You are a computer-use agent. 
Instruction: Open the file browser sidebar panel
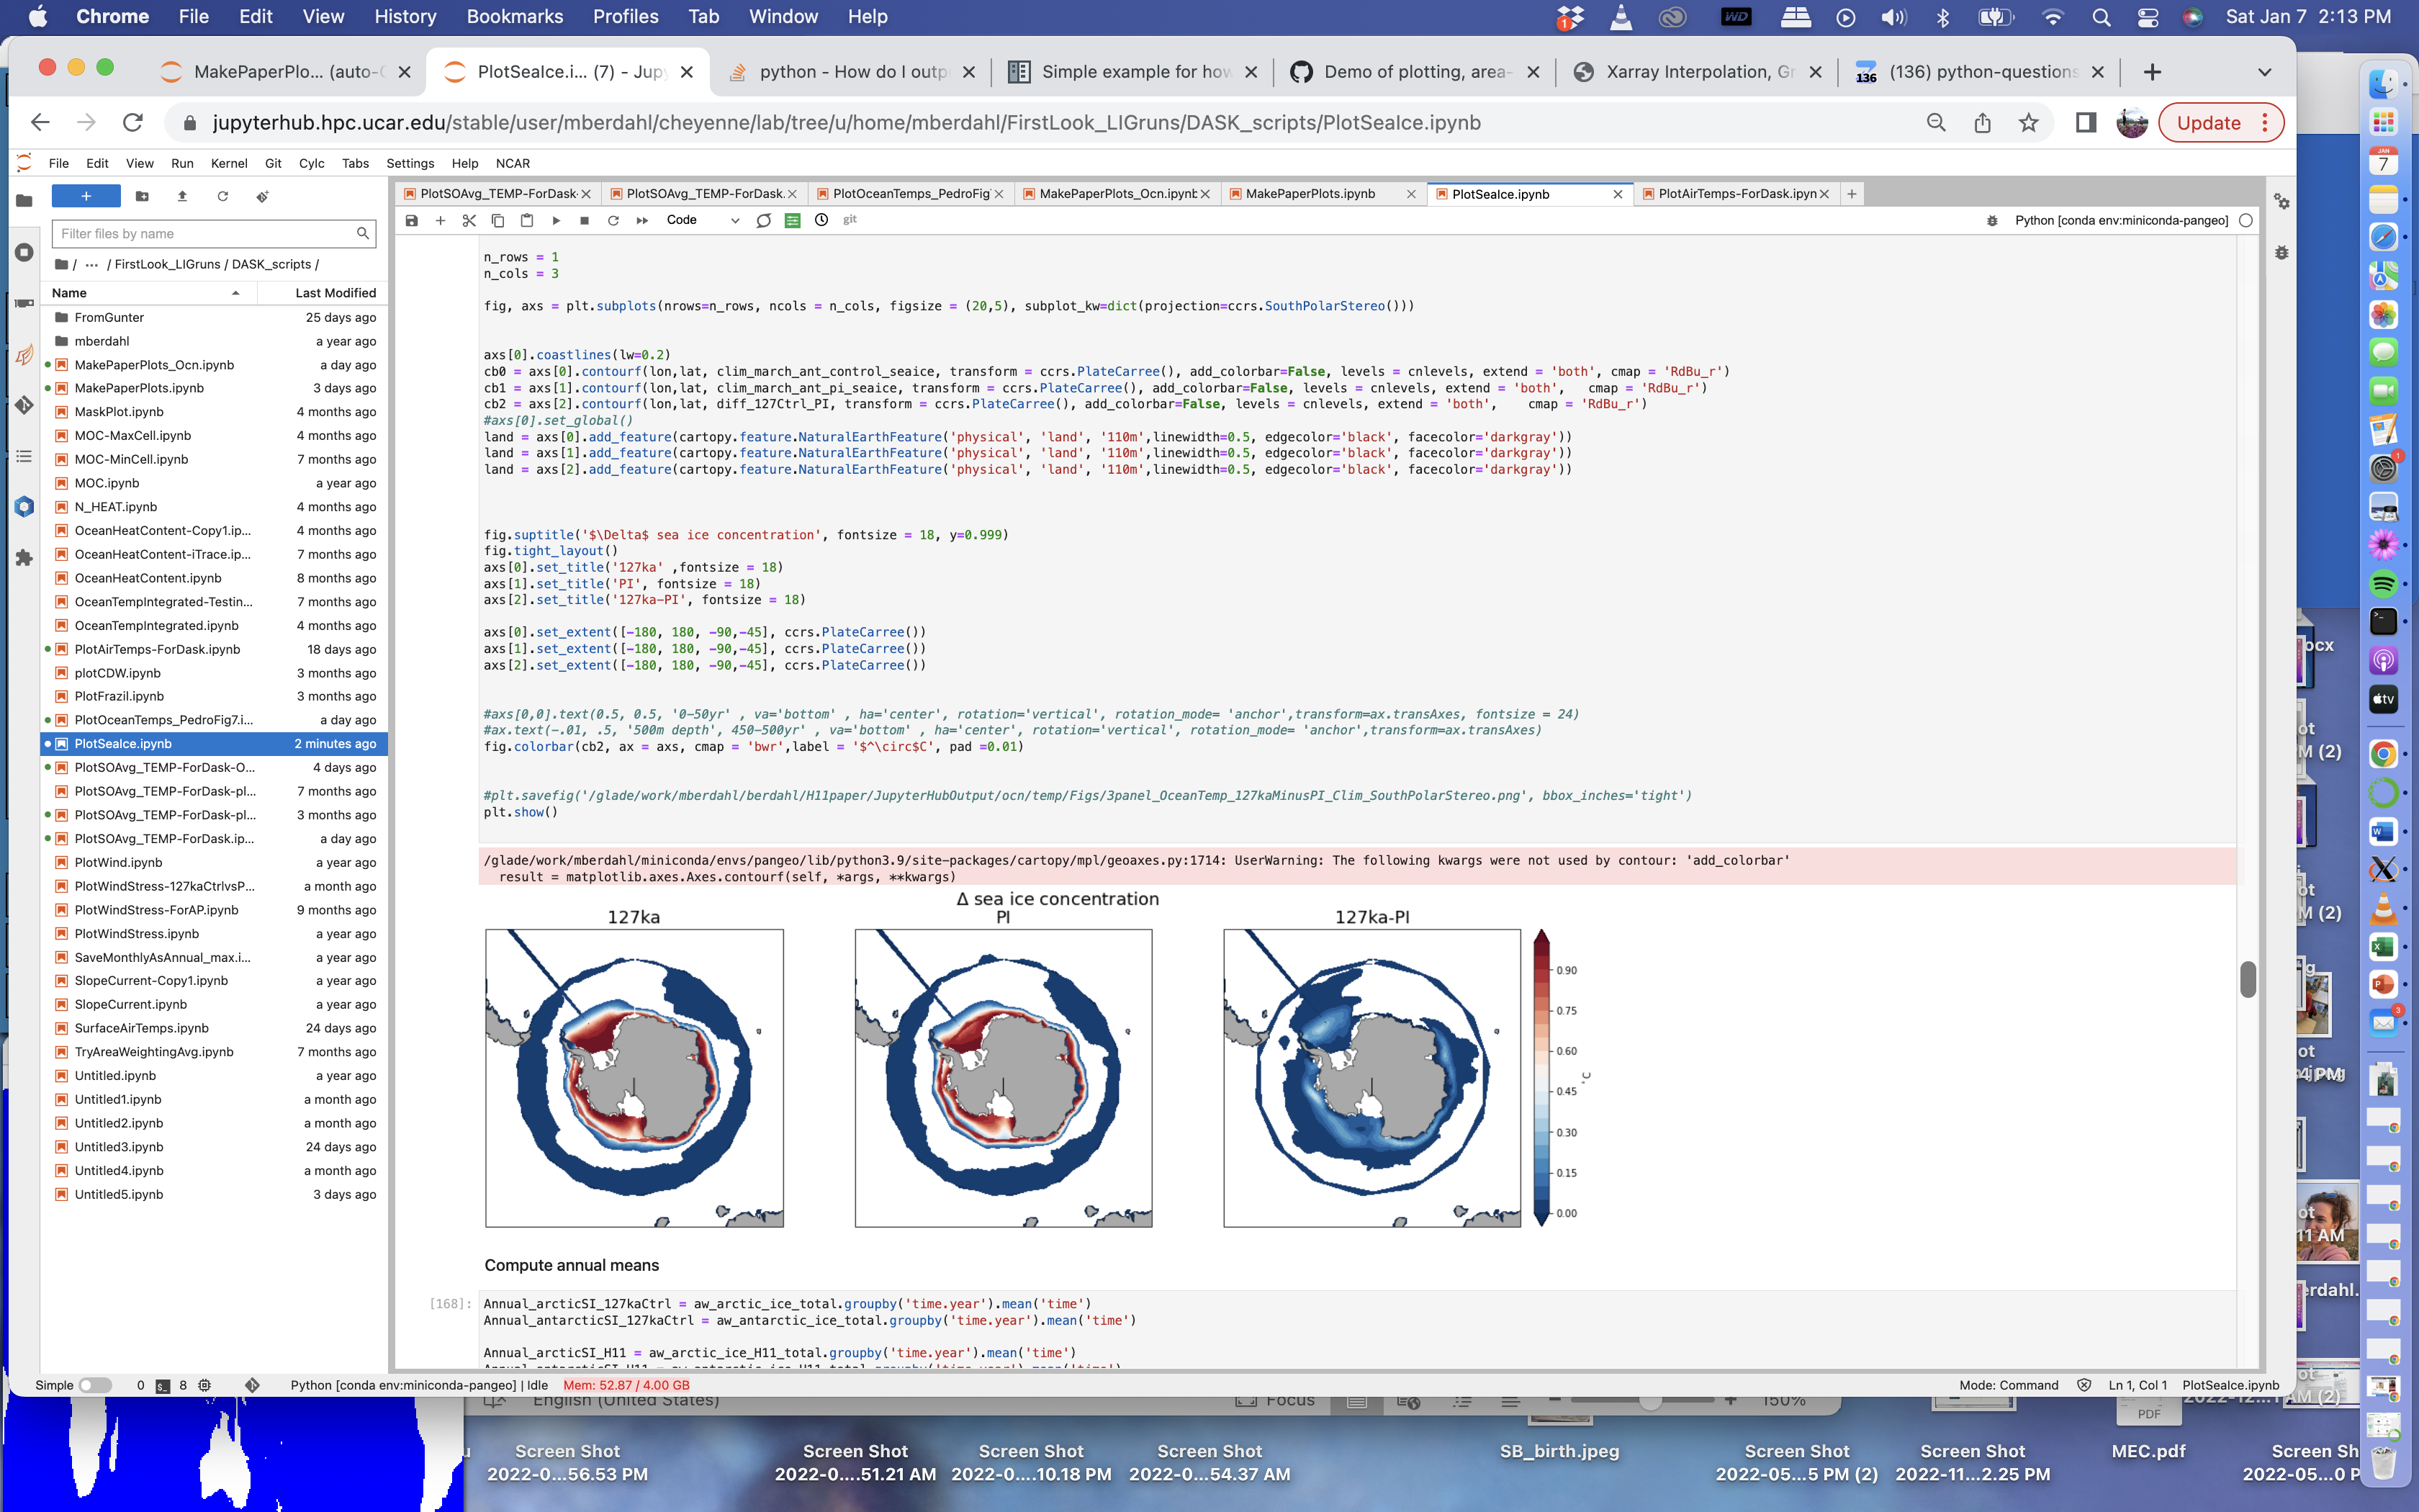(x=24, y=200)
